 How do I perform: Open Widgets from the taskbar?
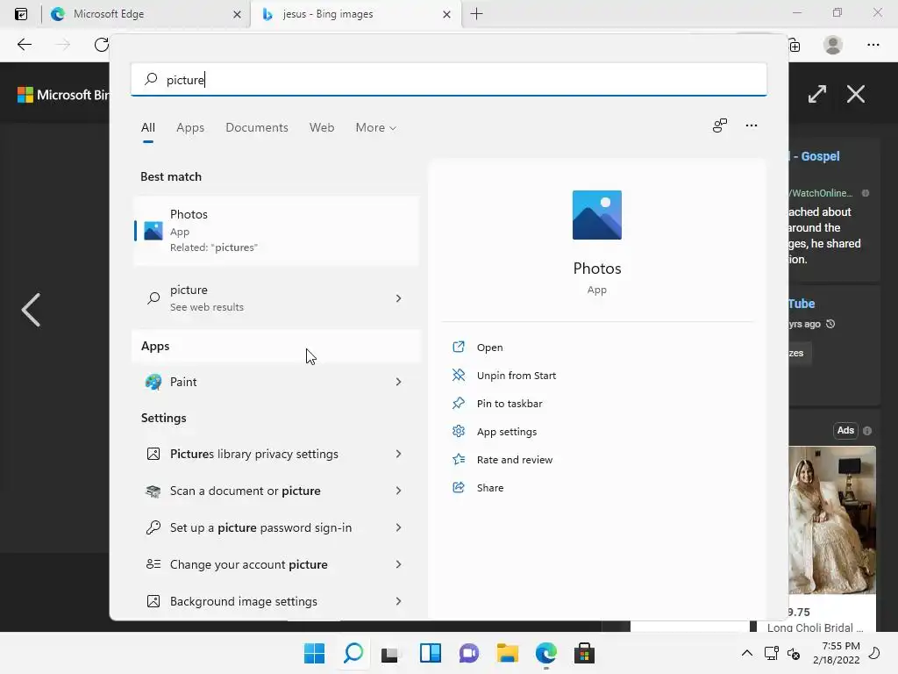(x=430, y=653)
